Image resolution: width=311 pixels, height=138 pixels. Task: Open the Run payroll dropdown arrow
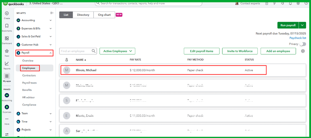click(302, 25)
